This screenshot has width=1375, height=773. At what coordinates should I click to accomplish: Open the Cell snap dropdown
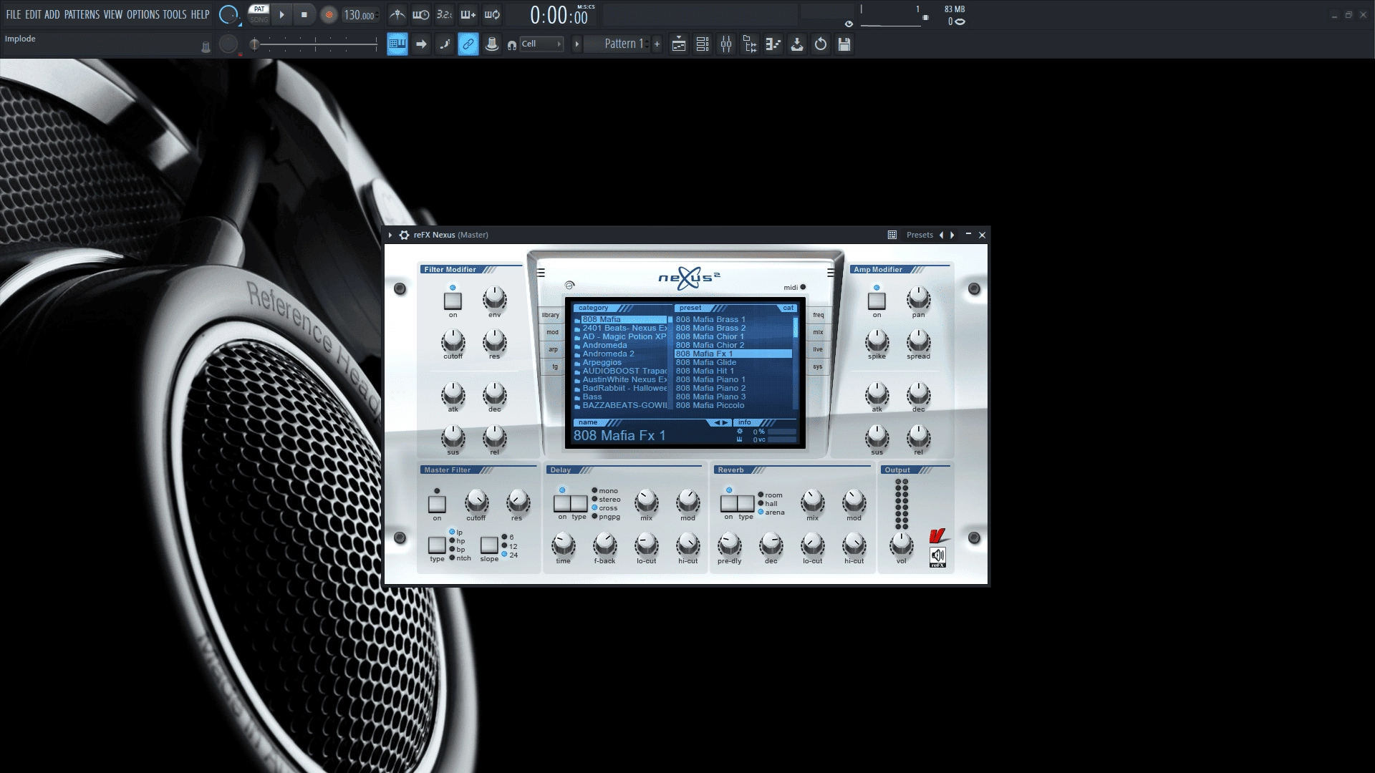(x=542, y=44)
